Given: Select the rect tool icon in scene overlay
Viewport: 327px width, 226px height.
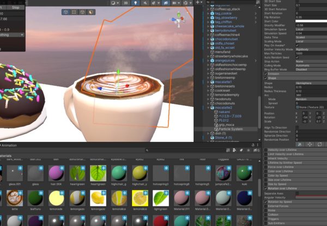Looking at the screenshot, I should 74,11.
